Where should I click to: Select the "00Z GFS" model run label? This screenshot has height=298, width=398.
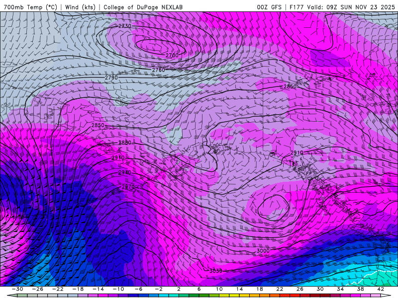(x=269, y=7)
